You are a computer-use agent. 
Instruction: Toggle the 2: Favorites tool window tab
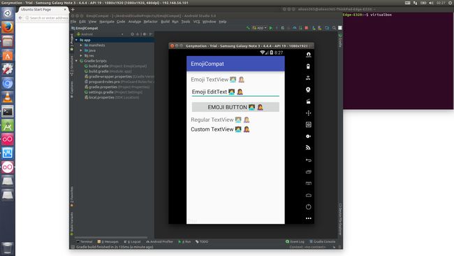[72, 197]
